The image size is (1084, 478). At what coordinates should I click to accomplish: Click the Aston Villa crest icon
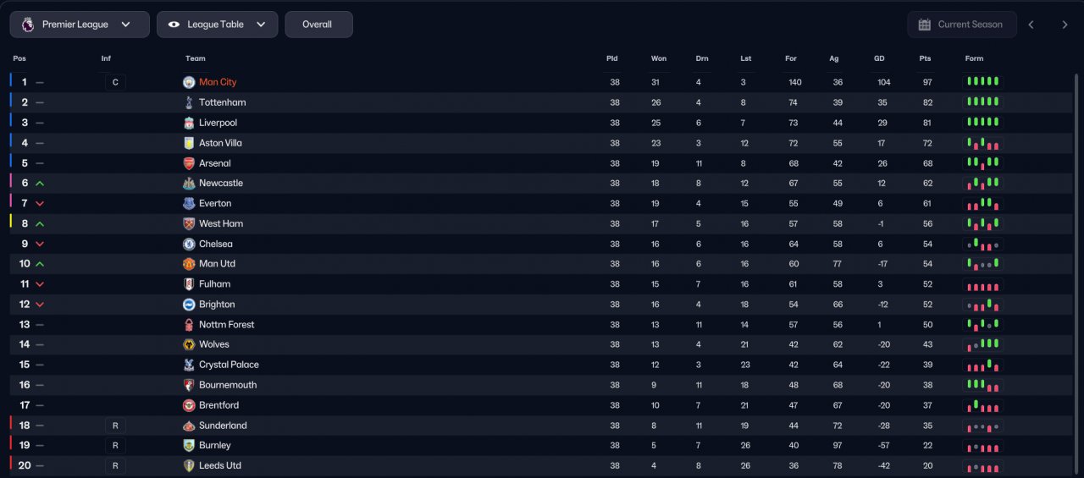(189, 143)
